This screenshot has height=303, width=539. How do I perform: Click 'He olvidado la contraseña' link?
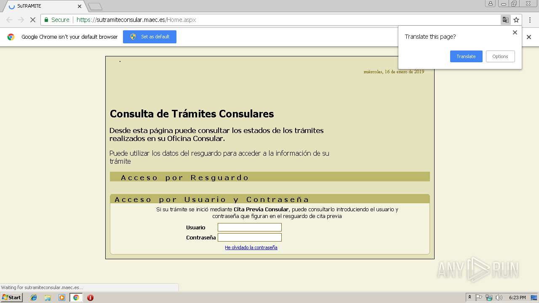tap(251, 247)
